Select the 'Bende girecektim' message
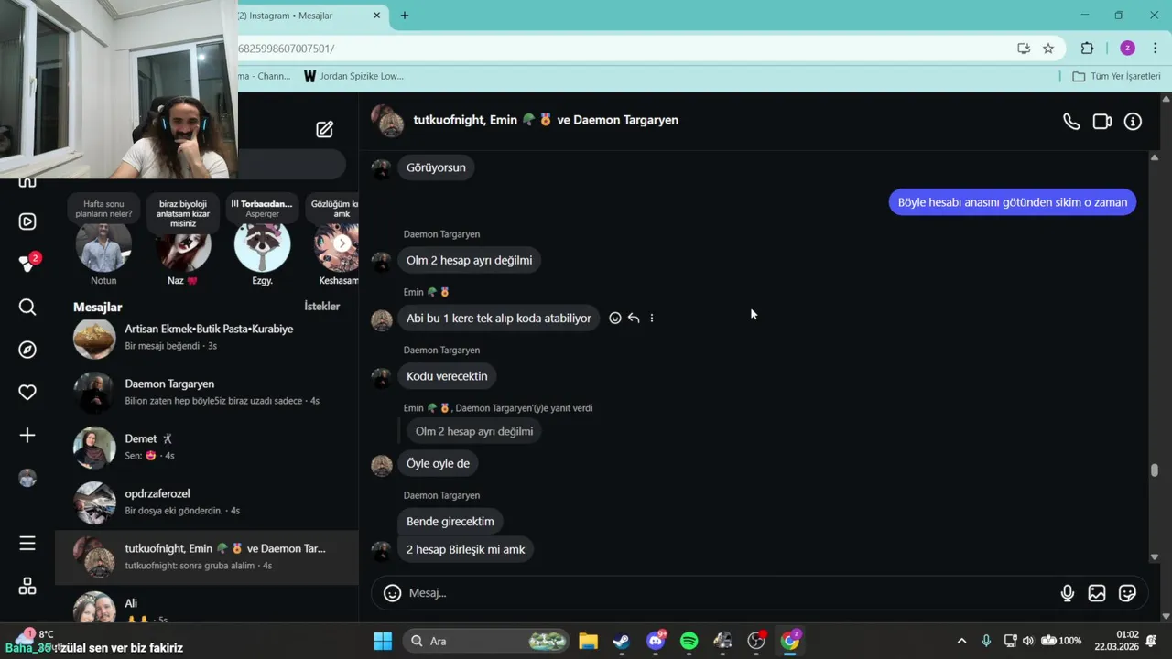The image size is (1172, 659). (x=450, y=521)
